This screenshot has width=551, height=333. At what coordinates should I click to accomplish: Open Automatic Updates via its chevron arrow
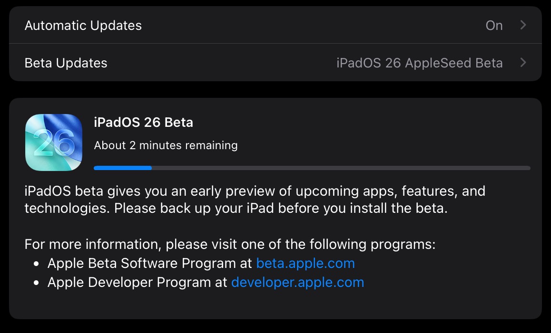click(x=523, y=25)
